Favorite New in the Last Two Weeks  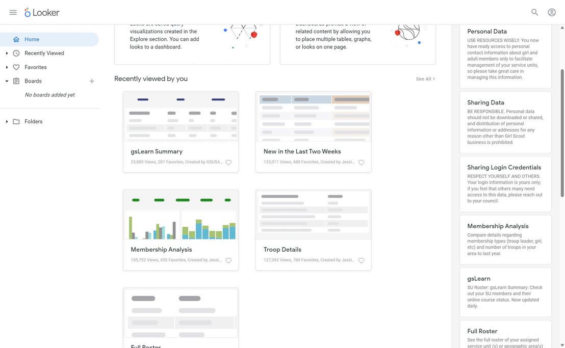coord(361,163)
